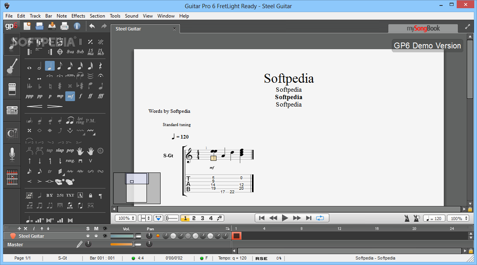Open the mySongBook tab
The height and width of the screenshot is (265, 477).
pos(423,28)
